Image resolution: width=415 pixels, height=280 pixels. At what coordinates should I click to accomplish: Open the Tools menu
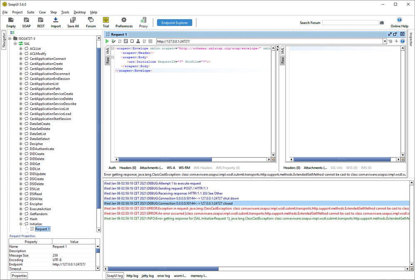coord(65,12)
